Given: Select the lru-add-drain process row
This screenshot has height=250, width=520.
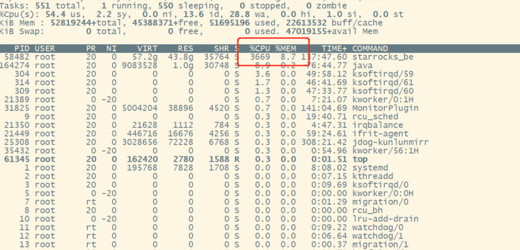Looking at the screenshot, I should 260,219.
